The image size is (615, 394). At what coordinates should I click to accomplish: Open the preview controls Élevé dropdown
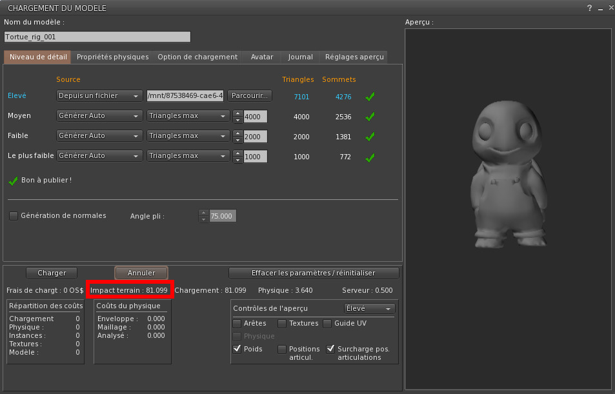click(369, 309)
